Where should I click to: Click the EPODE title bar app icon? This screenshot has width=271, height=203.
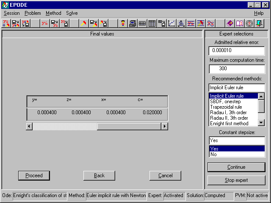click(x=5, y=5)
